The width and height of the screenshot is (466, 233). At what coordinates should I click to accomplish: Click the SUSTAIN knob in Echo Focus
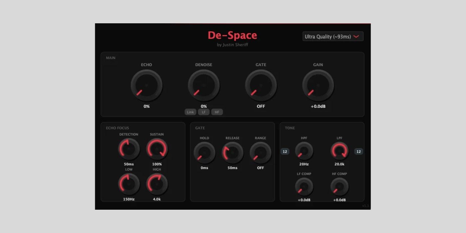click(x=157, y=149)
